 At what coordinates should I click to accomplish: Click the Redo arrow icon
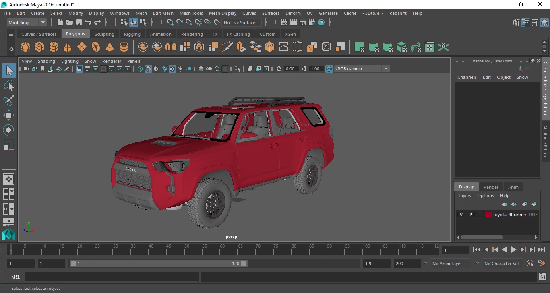(97, 23)
